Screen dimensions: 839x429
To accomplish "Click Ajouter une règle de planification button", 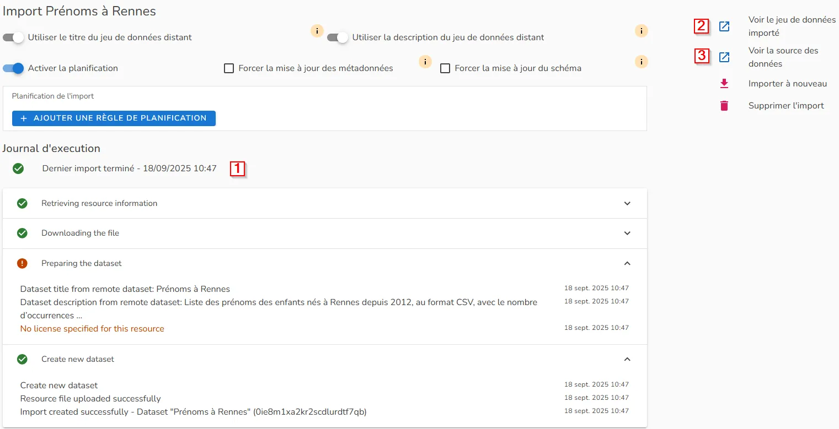I will 114,118.
